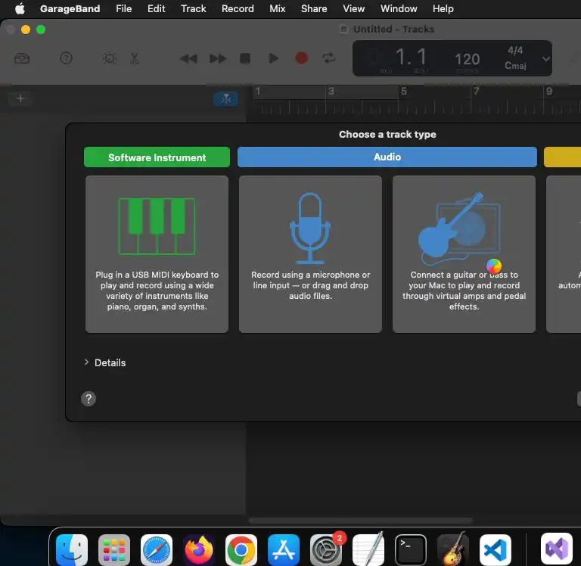Image resolution: width=581 pixels, height=566 pixels.
Task: Toggle the Catch playhead button
Action: point(225,99)
